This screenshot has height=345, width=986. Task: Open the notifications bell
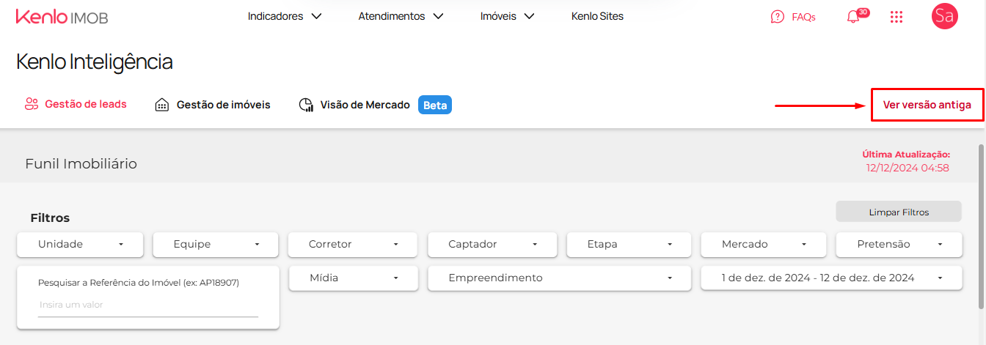click(x=852, y=18)
